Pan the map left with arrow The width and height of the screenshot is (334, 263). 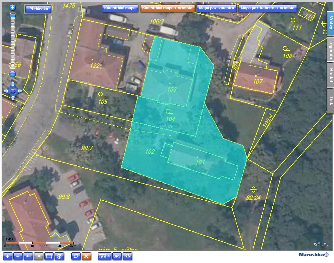6,91
